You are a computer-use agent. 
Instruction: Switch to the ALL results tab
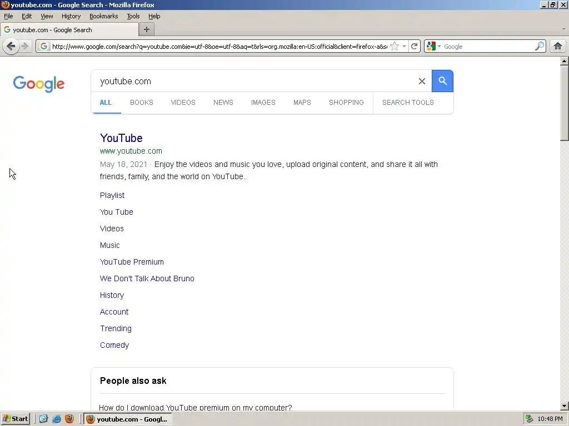pos(106,103)
